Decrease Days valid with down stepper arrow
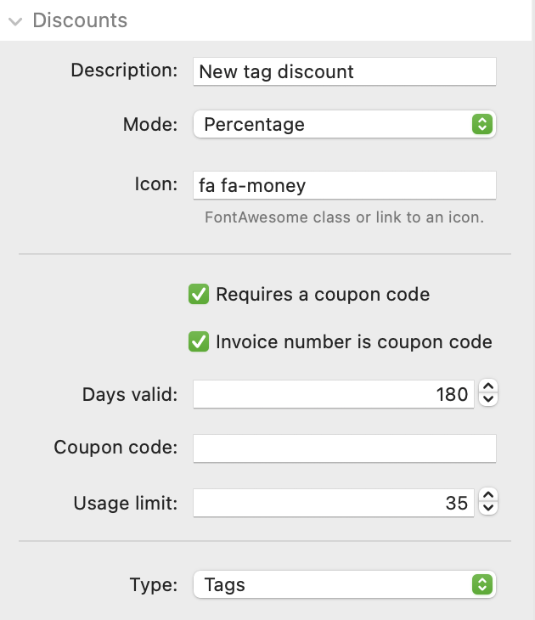The height and width of the screenshot is (620, 535). click(488, 400)
